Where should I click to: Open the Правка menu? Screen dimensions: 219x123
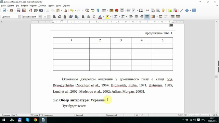(11, 5)
